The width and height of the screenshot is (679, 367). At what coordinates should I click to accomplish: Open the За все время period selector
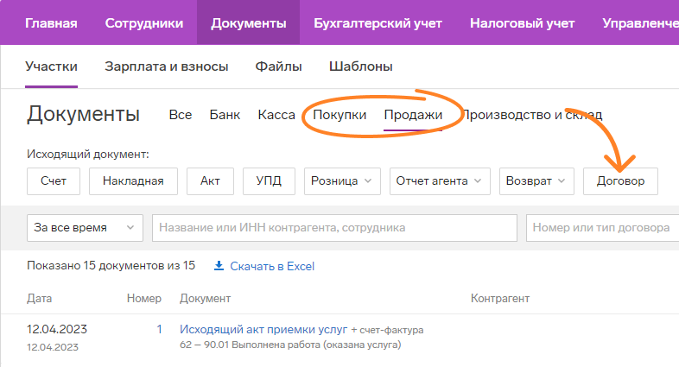coord(85,228)
